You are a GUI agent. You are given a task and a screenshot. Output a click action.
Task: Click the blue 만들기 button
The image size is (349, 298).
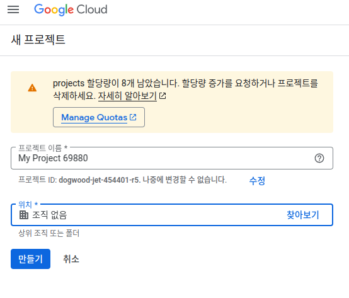(30, 259)
